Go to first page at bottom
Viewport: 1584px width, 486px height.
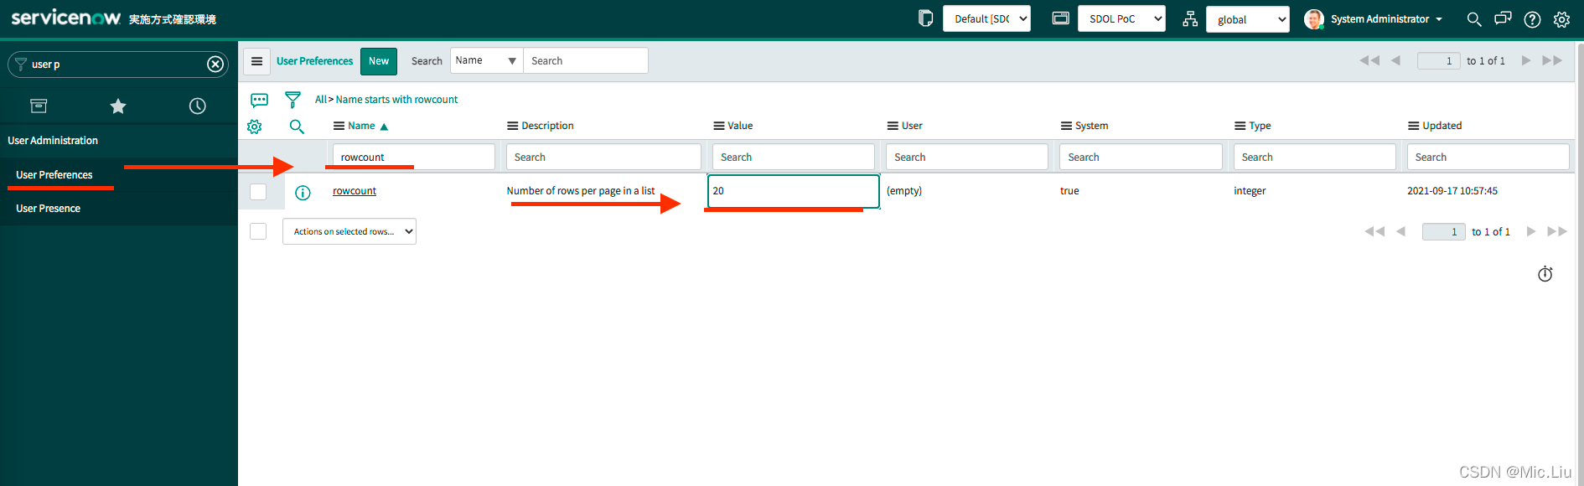coord(1374,231)
